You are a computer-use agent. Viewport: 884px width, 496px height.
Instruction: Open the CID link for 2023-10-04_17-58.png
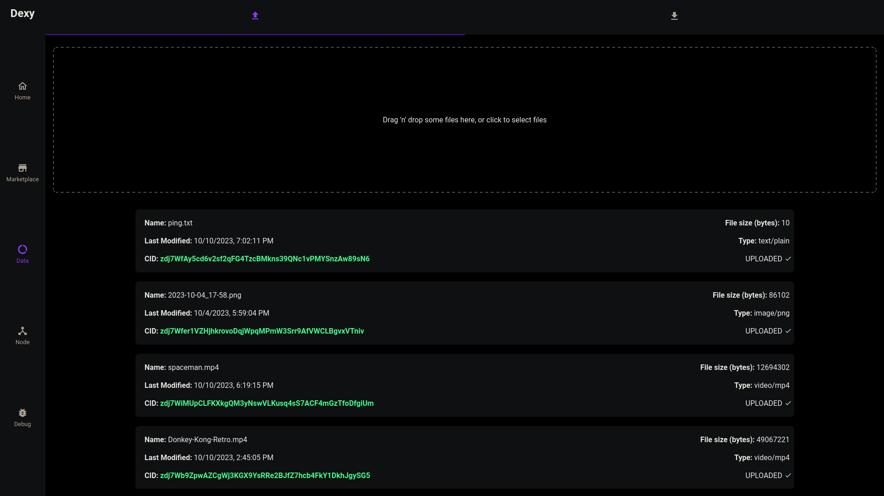tap(262, 331)
